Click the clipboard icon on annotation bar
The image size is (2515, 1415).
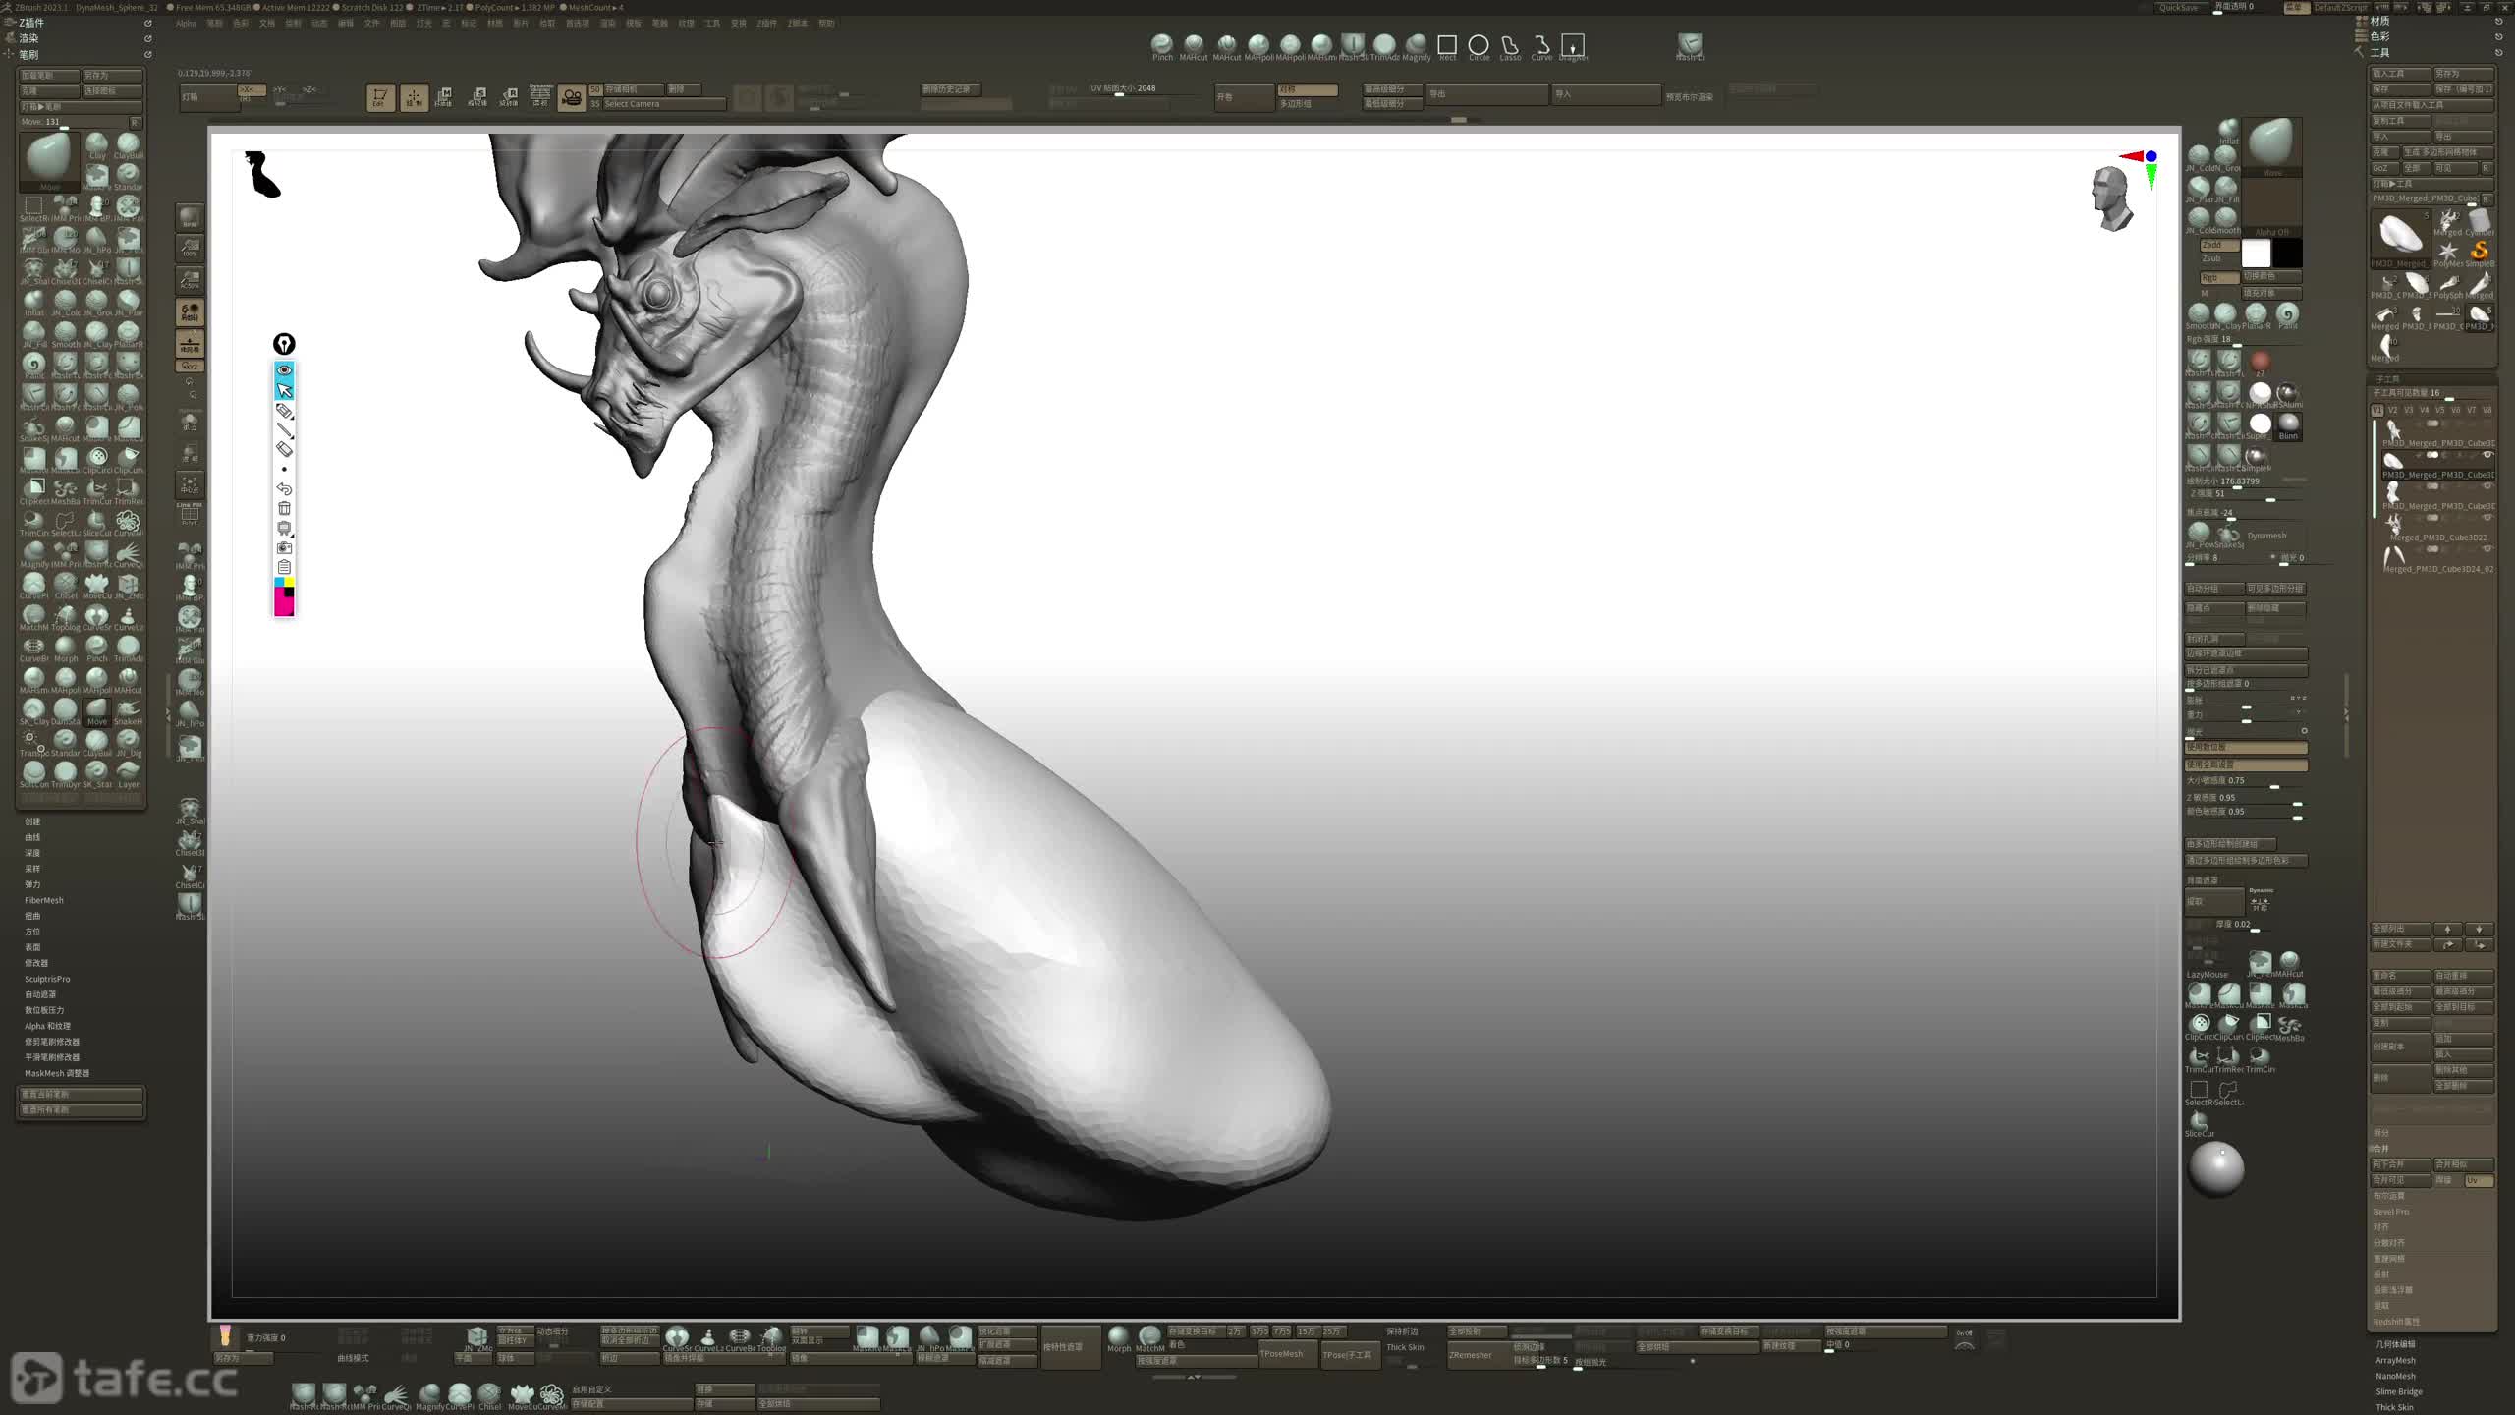(284, 567)
